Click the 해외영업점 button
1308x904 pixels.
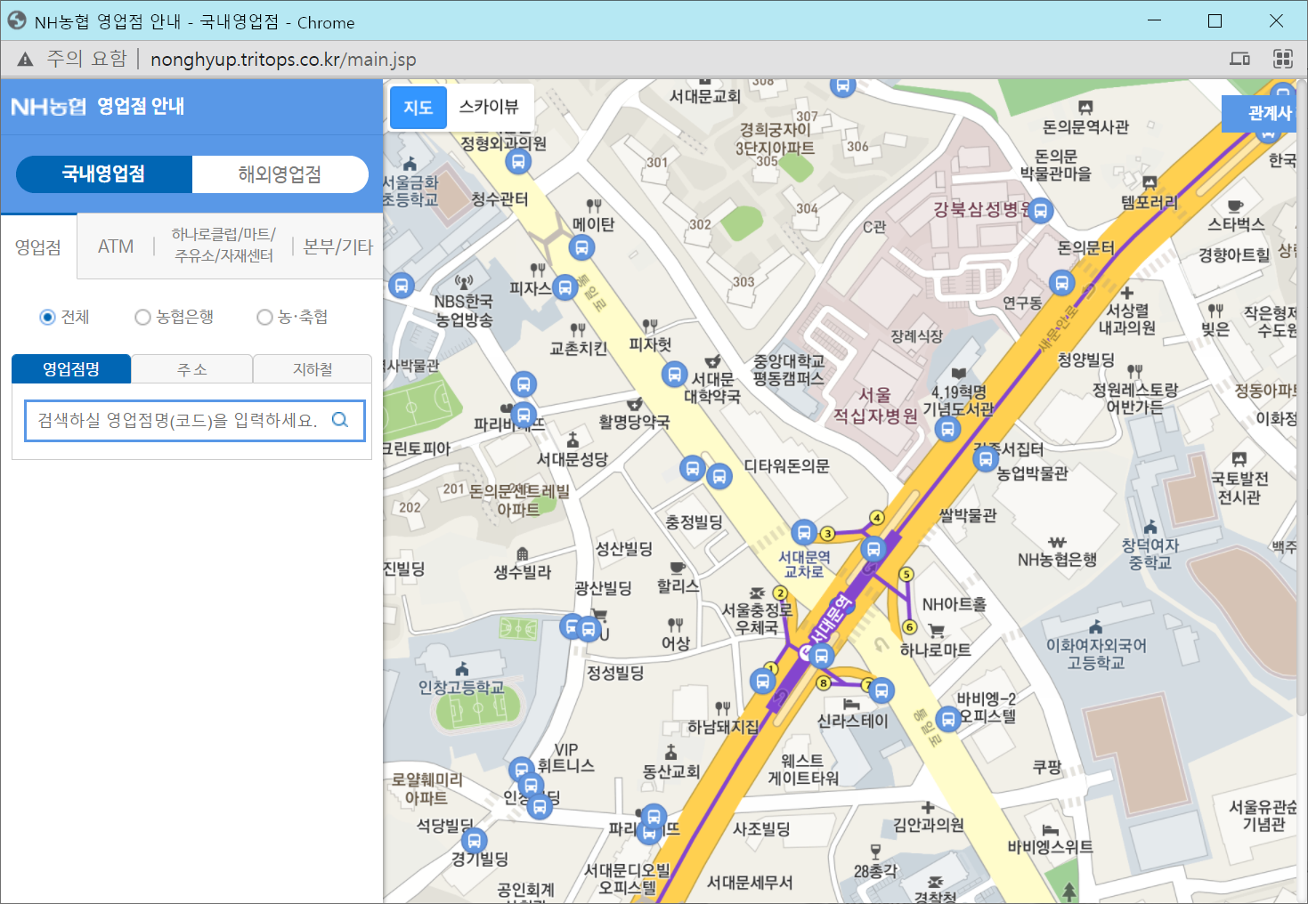[x=280, y=174]
